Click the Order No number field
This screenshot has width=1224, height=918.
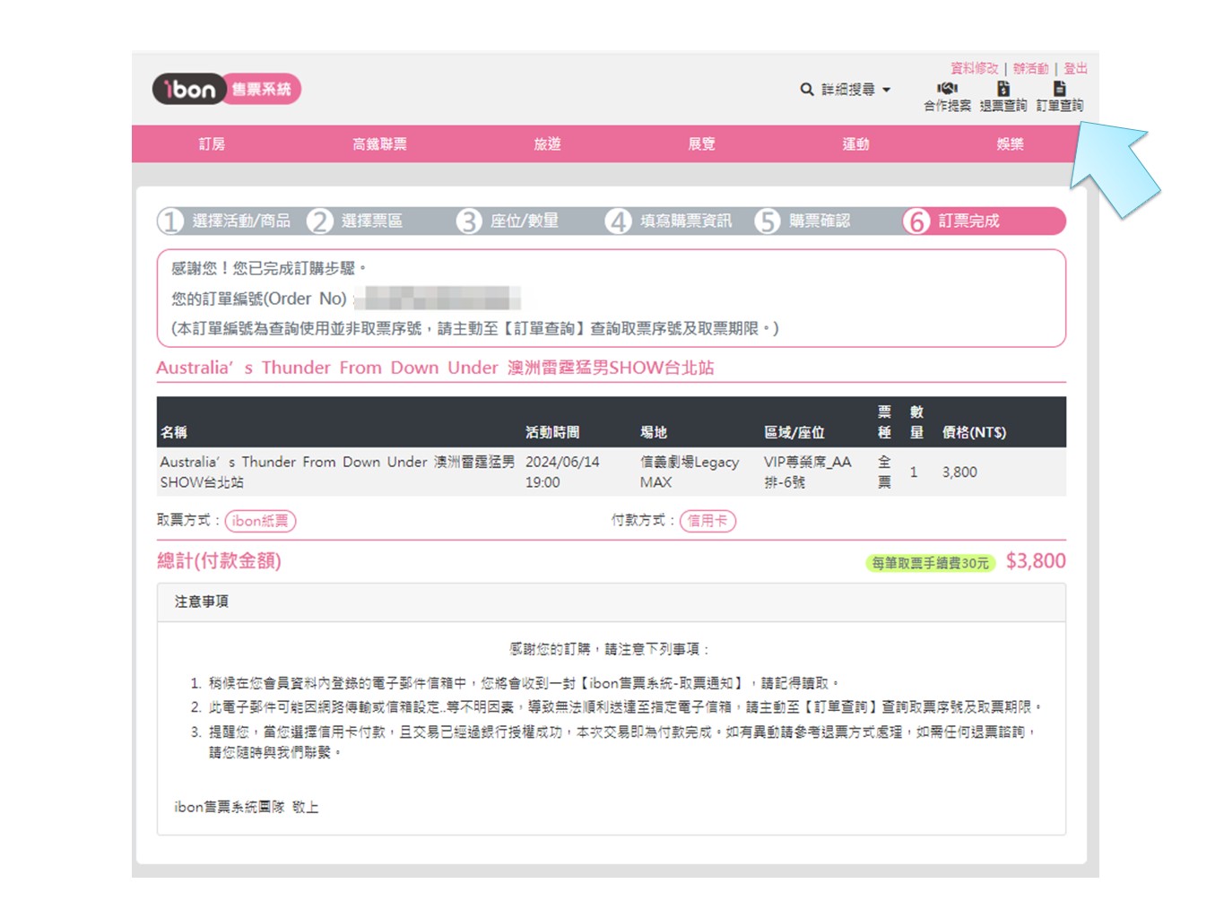pos(437,298)
